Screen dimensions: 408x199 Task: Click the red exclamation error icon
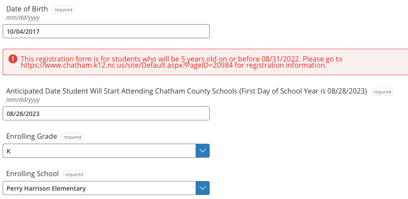pos(13,59)
